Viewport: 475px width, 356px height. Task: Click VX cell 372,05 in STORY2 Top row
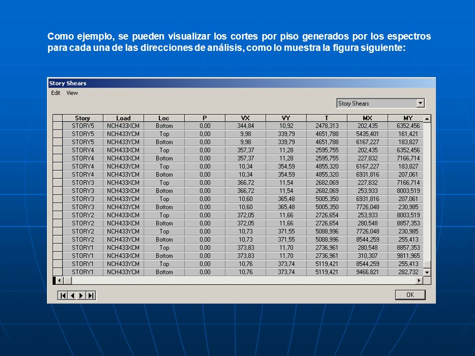(x=245, y=215)
